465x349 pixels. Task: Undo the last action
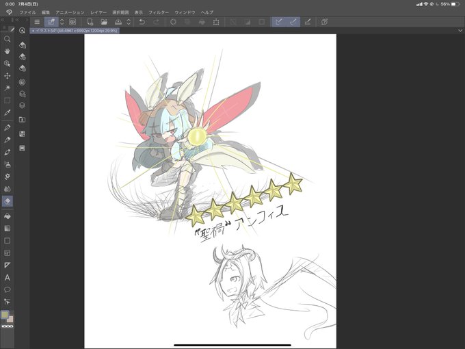pos(142,22)
